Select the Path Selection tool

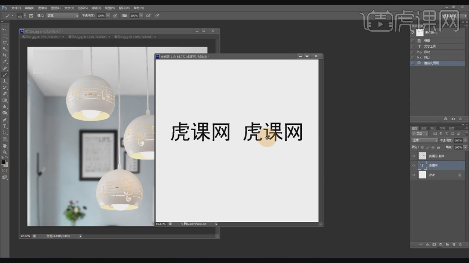tap(4, 132)
